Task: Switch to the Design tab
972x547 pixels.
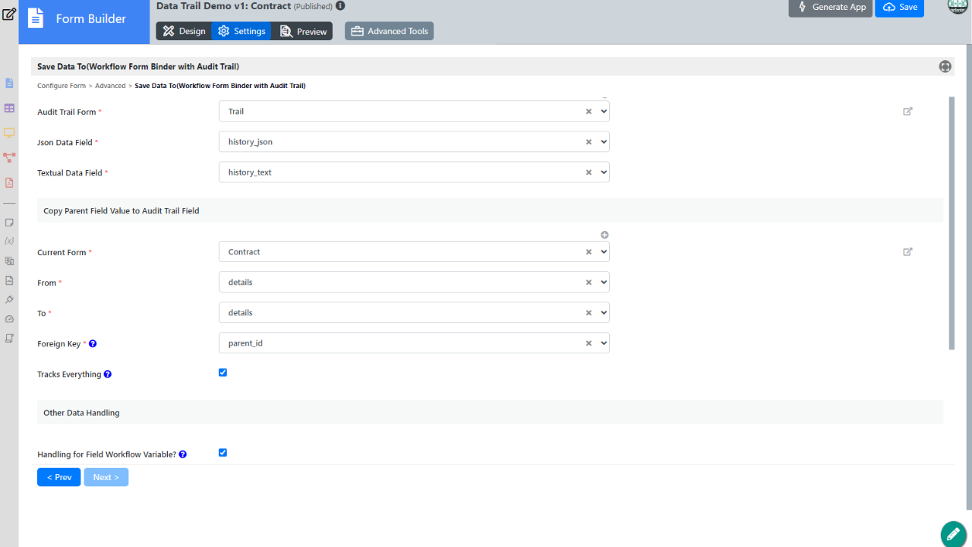Action: pos(183,31)
